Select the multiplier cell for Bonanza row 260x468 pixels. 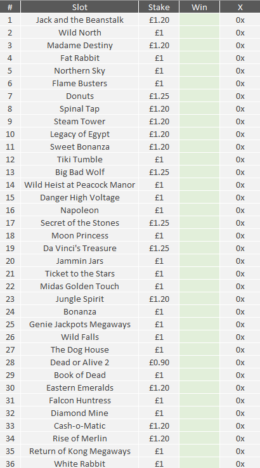click(240, 311)
